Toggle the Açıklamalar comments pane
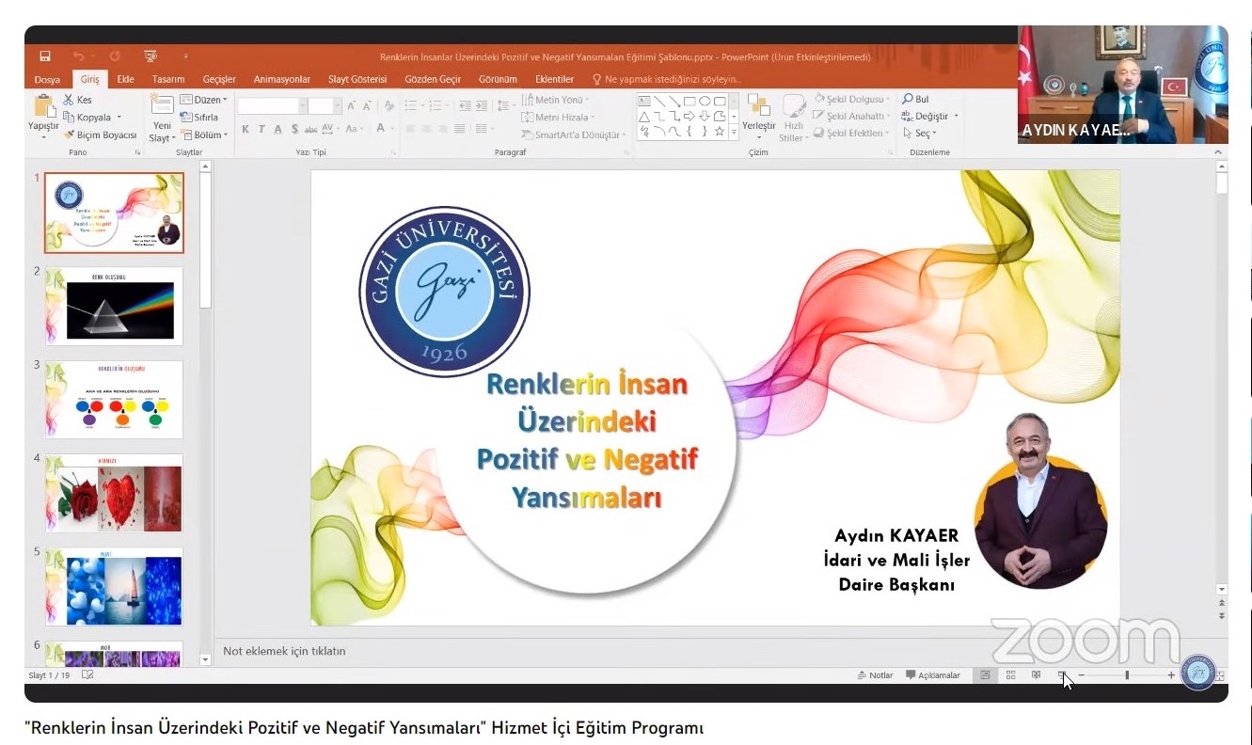 [x=933, y=674]
